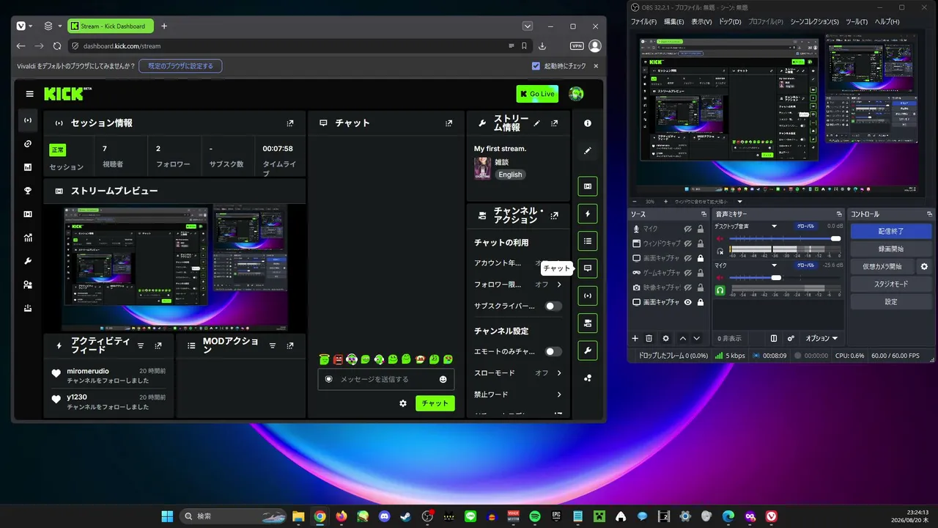
Task: Filter the アクティビティフィード panel
Action: tap(139, 345)
